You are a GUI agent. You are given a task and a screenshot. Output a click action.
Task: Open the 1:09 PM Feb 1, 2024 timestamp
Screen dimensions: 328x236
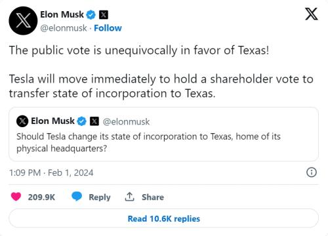[51, 172]
